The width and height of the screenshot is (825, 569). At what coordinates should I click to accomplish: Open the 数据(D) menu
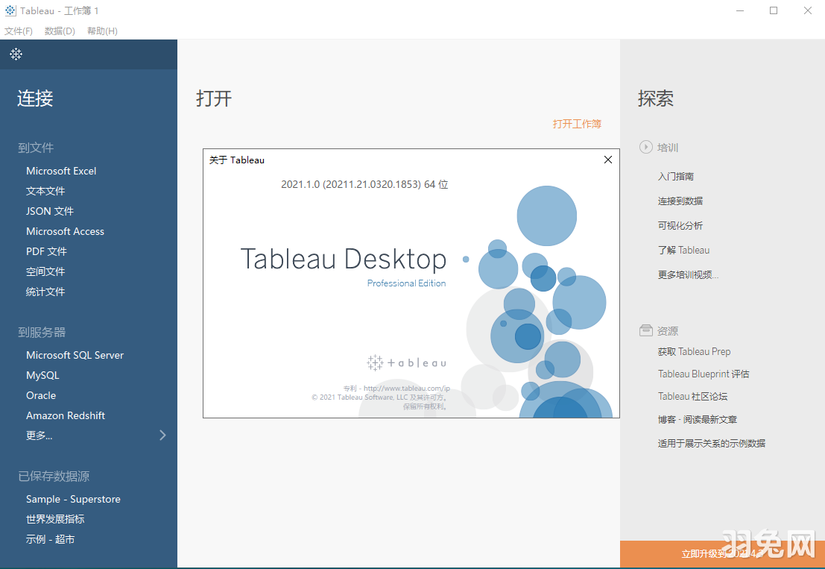pyautogui.click(x=60, y=31)
